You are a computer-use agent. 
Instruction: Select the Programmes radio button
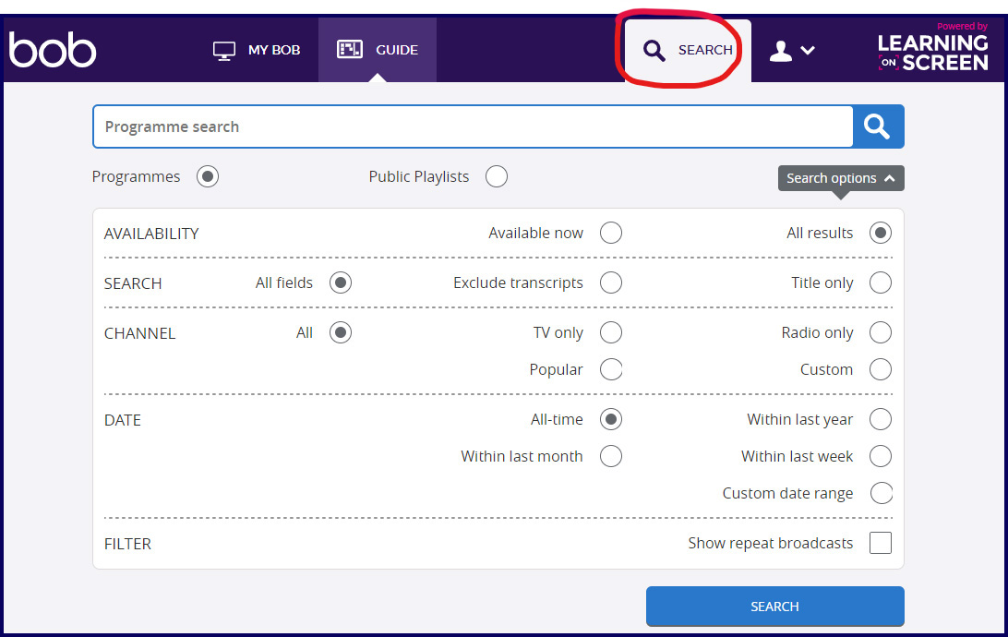[207, 175]
